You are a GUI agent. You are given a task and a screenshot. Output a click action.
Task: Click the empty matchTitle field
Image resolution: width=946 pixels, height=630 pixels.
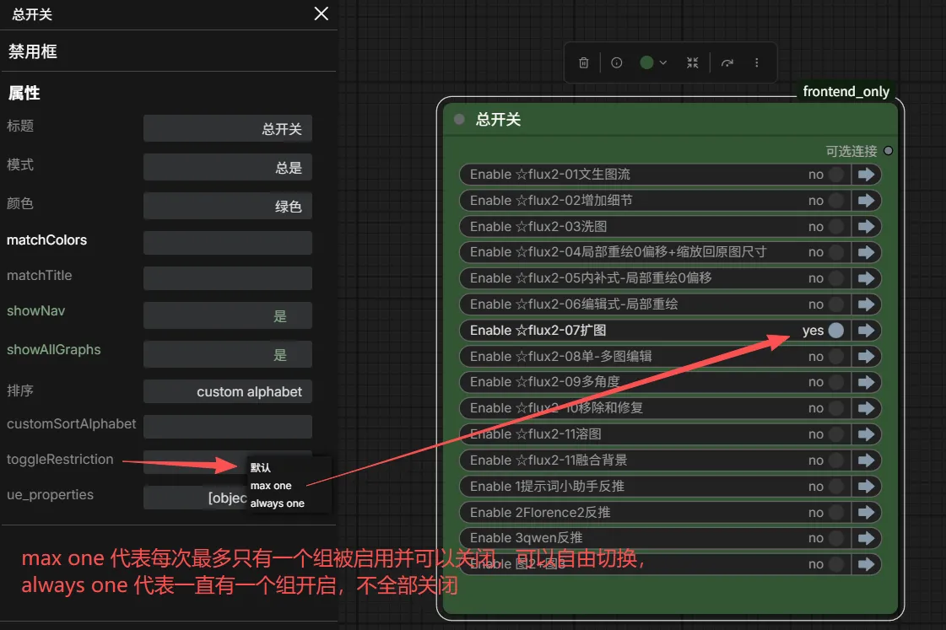tap(228, 278)
